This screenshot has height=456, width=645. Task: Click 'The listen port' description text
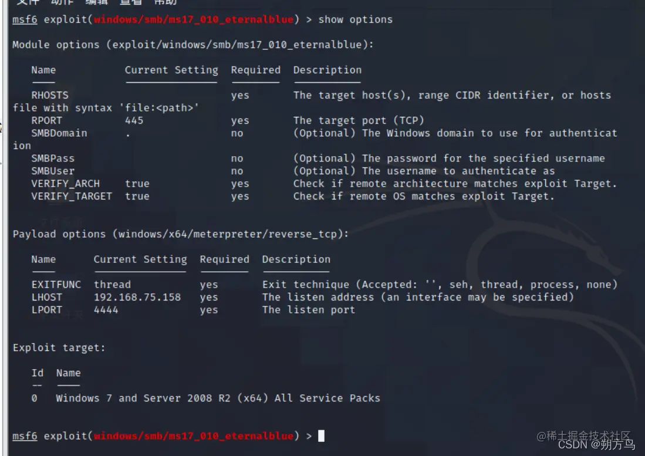309,310
